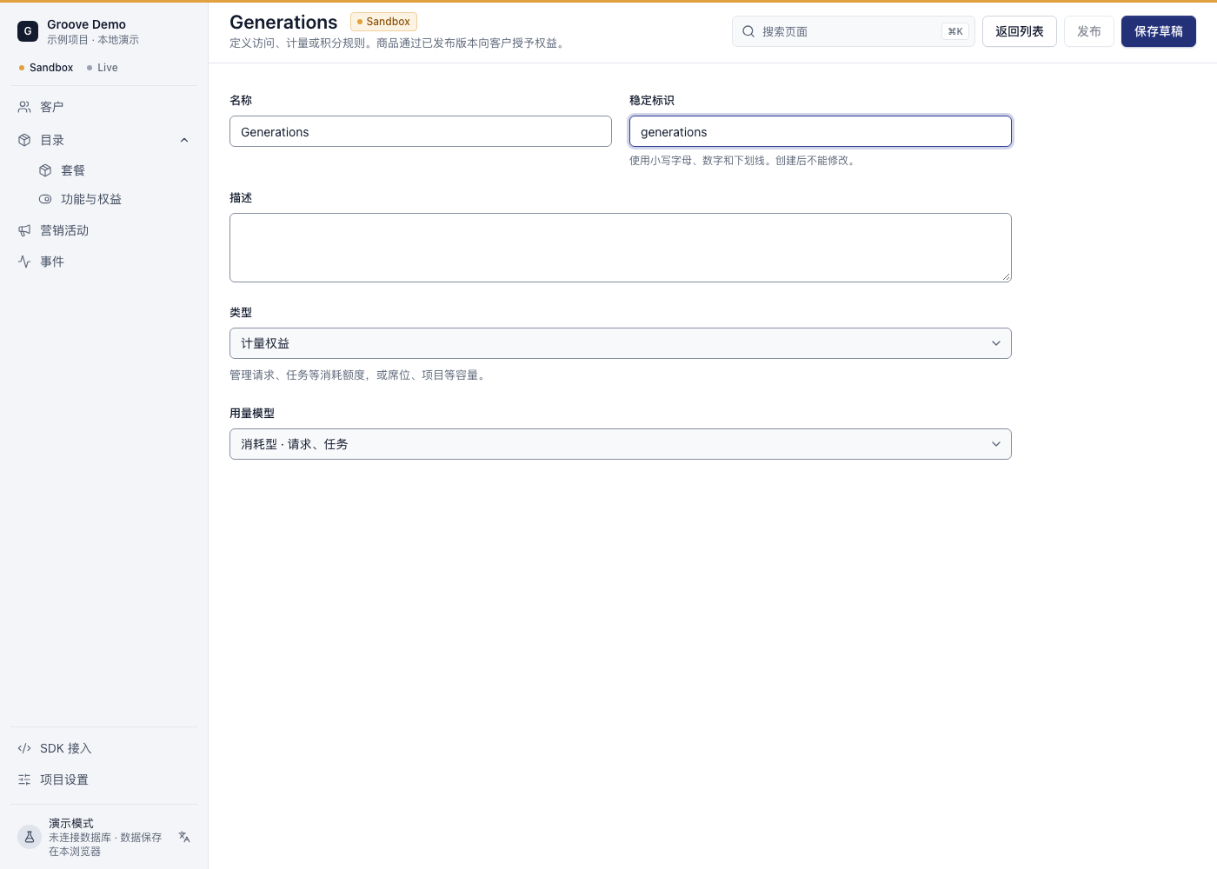Click the 名称 field containing Generations

coord(421,131)
